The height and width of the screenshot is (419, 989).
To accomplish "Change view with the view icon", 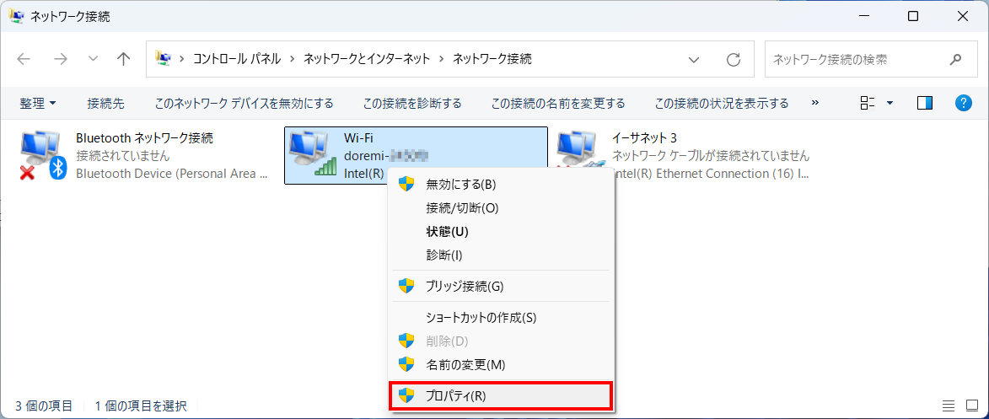I will pos(868,103).
